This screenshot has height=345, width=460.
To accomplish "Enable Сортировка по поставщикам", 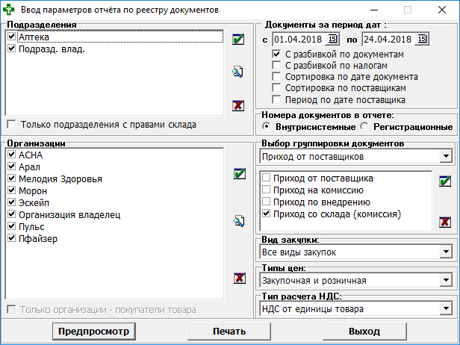I will click(x=276, y=87).
